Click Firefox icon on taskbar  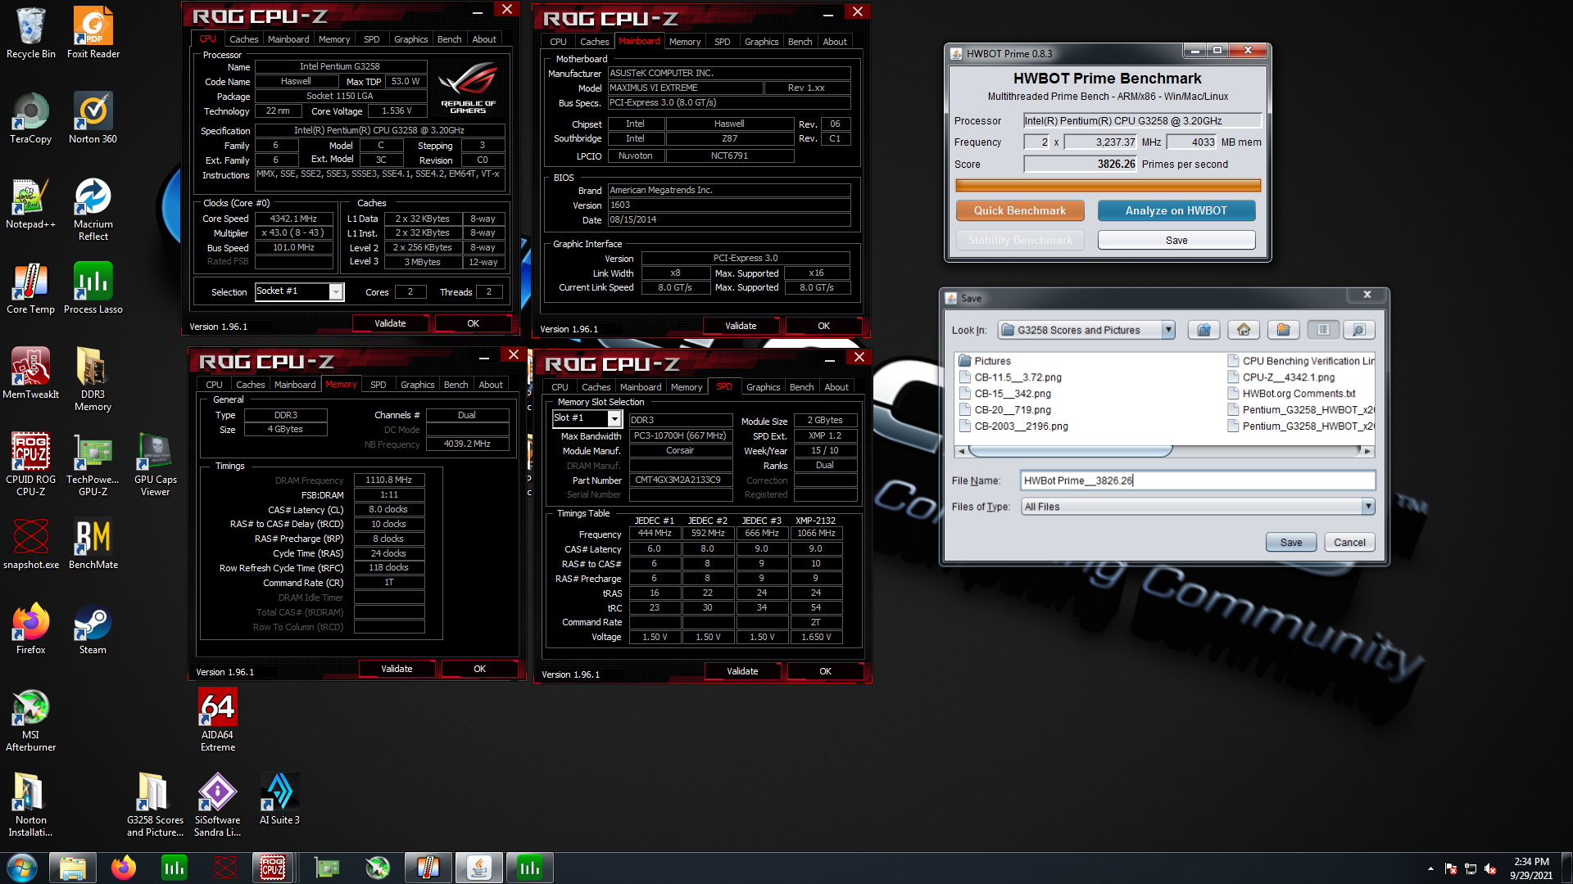pyautogui.click(x=124, y=868)
